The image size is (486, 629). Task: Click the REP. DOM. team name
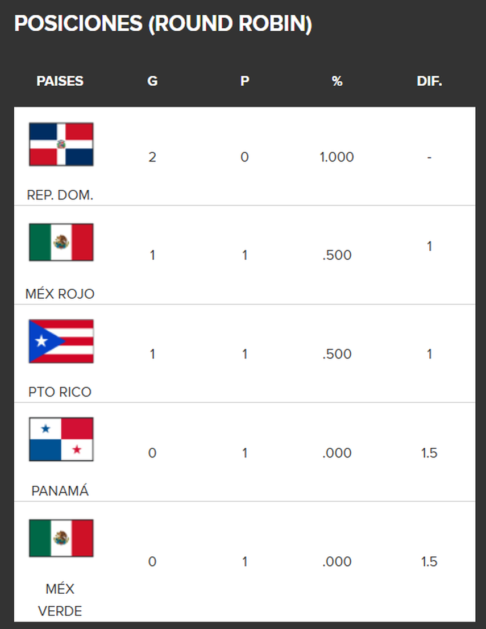(x=60, y=195)
